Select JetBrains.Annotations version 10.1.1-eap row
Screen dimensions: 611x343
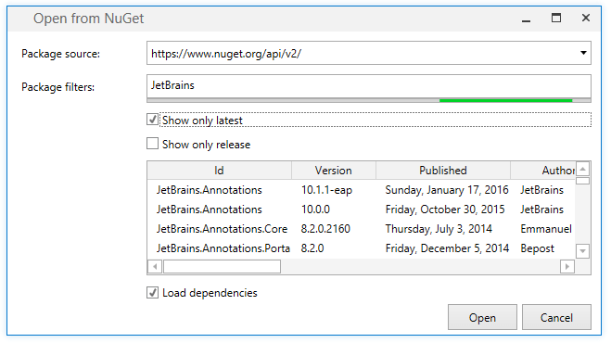click(362, 190)
